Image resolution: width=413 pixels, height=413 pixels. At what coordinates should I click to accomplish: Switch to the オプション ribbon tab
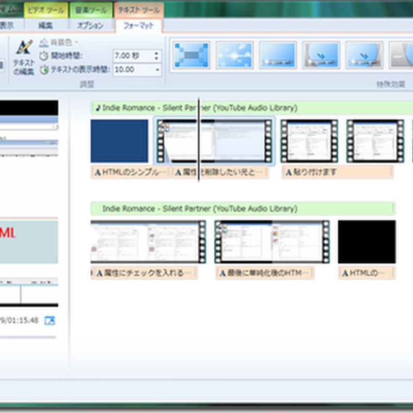tap(90, 26)
